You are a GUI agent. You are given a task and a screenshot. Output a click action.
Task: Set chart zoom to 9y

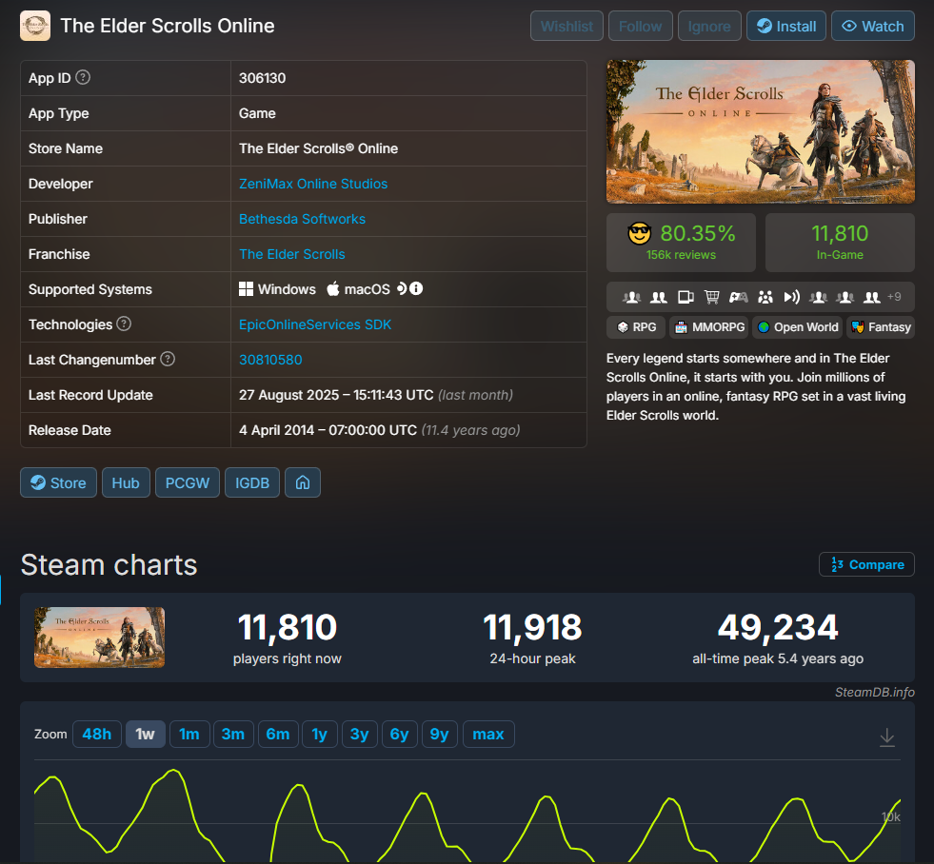pyautogui.click(x=439, y=734)
